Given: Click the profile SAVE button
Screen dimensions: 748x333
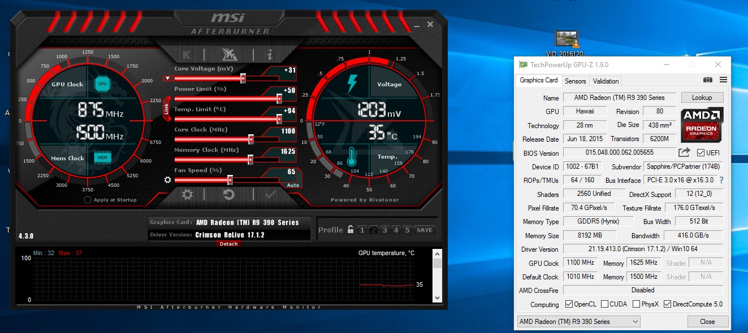Looking at the screenshot, I should [425, 230].
